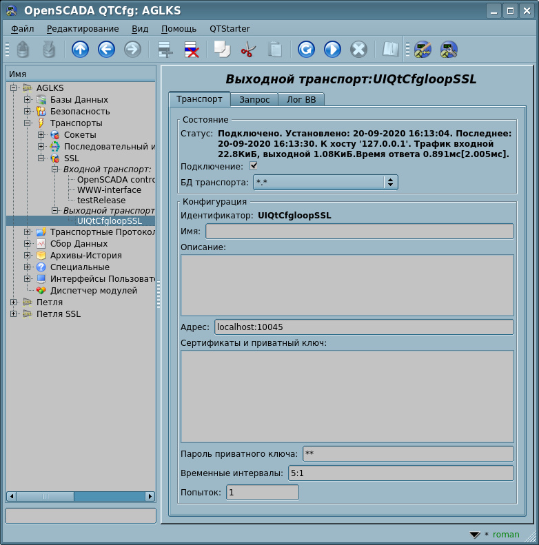Go up one level with the up arrow

pos(81,50)
